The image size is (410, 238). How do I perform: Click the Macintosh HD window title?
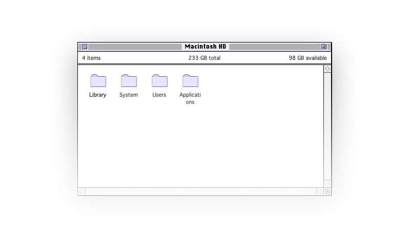205,47
